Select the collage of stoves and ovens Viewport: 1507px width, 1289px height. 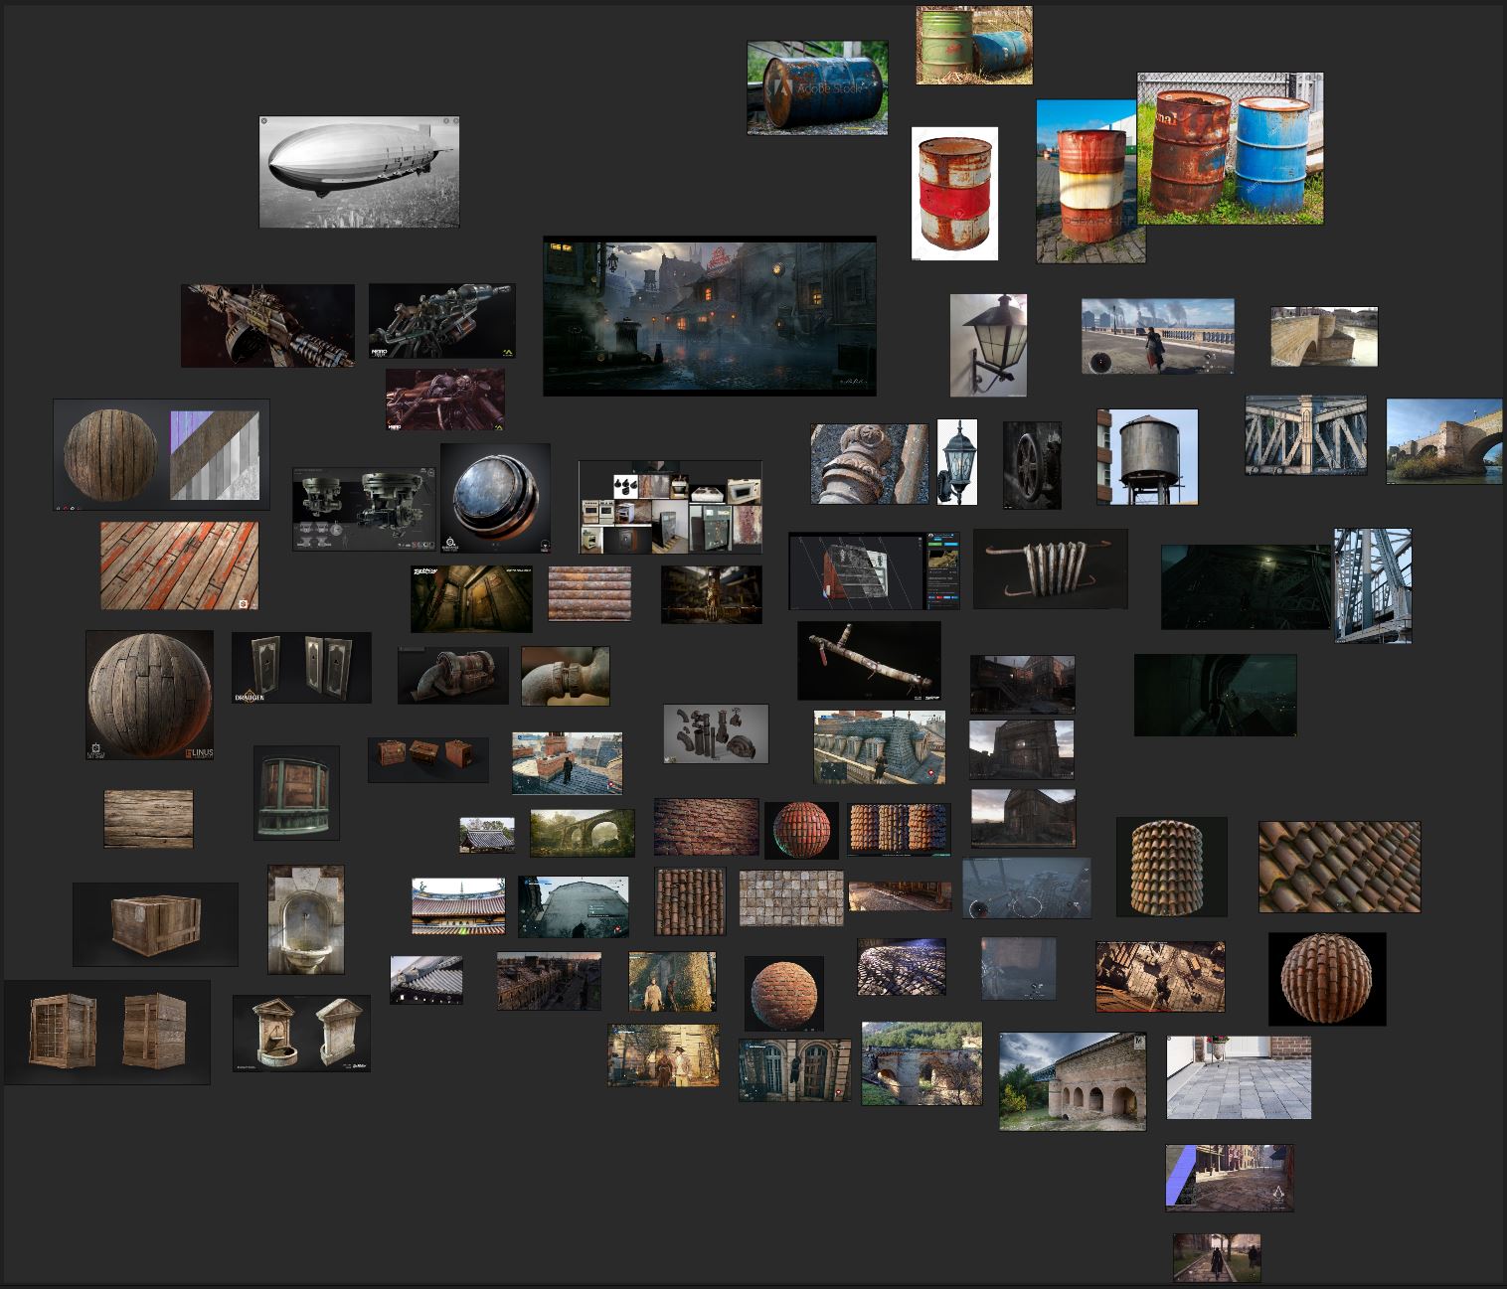tap(671, 507)
